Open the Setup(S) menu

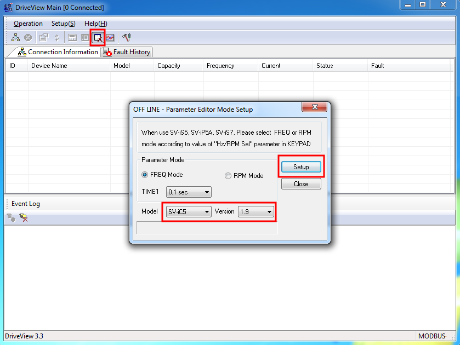point(64,24)
